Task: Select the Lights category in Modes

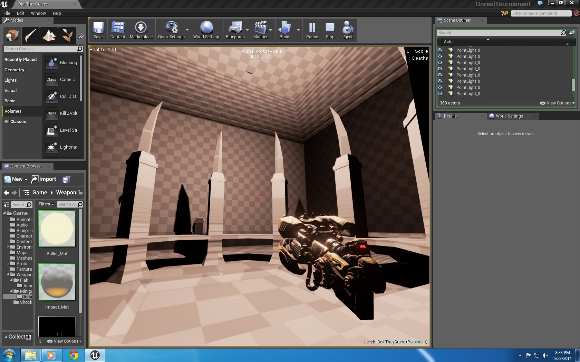Action: click(11, 80)
